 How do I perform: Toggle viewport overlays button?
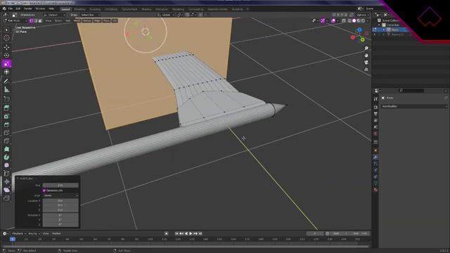[x=333, y=20]
